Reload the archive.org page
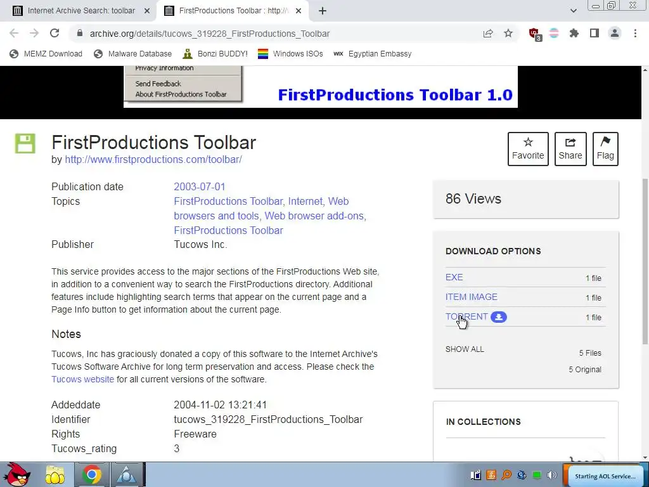Screen dimensions: 649x487 (x=55, y=34)
